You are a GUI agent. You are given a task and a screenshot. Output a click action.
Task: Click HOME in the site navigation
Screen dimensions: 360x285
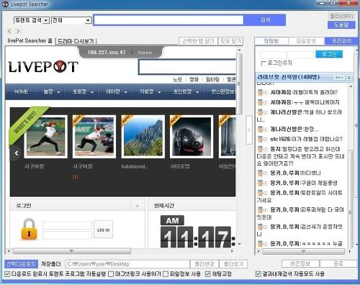point(21,92)
